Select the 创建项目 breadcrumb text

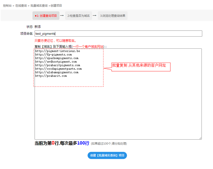(56, 6)
